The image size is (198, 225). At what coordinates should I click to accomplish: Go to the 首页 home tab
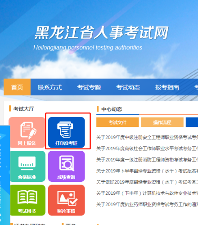17,87
